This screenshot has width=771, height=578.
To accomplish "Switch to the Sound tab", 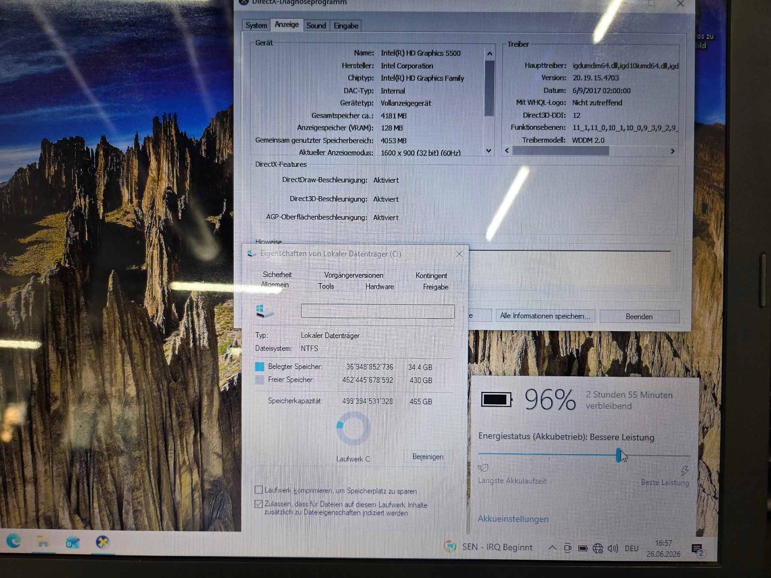I will point(316,26).
